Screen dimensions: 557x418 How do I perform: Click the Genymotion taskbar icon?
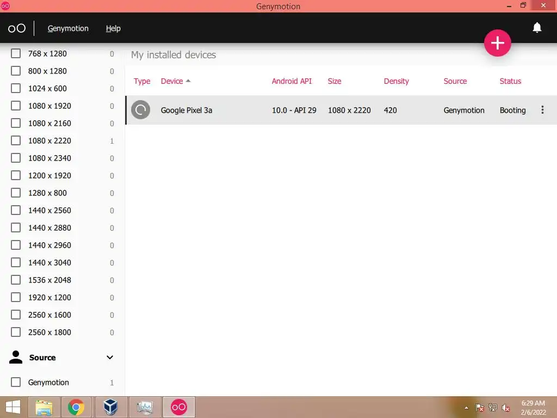click(x=178, y=407)
